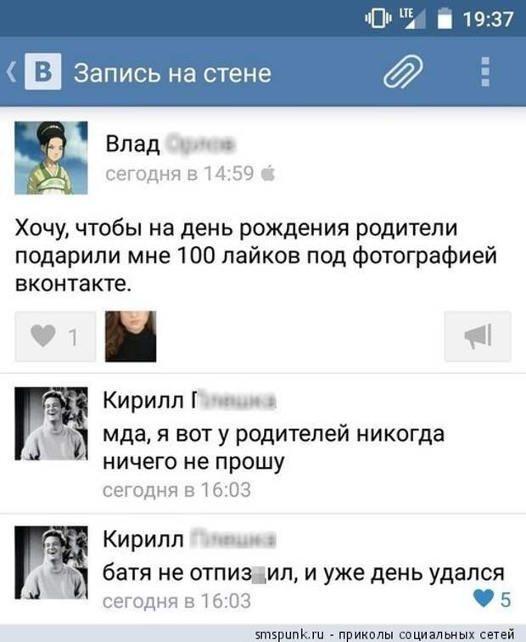Open Влад's profile avatar

51,158
